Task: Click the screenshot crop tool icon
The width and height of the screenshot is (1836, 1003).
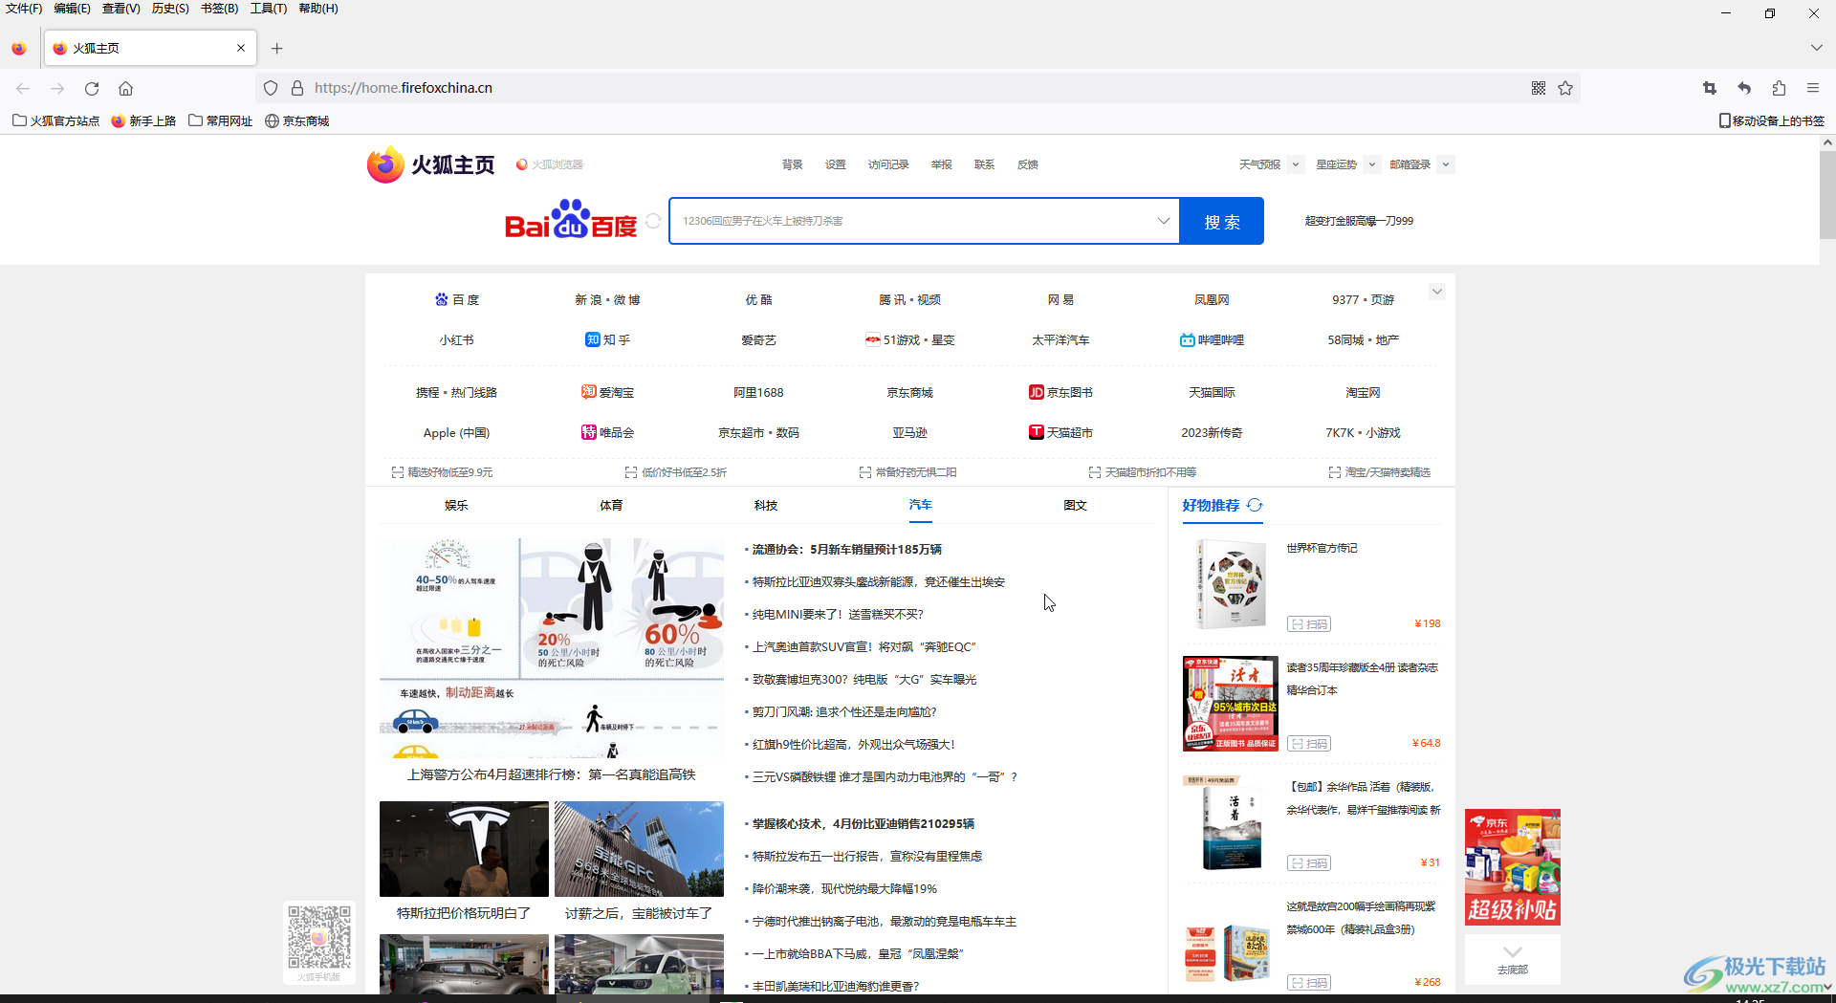Action: click(1710, 88)
